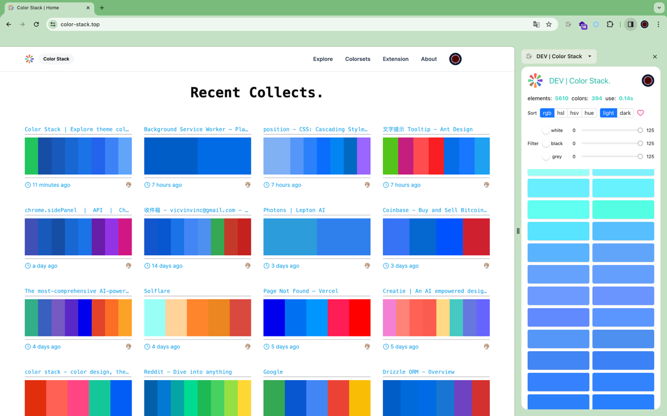Open the 'Coinbase – Buy and Sell Bitcoin' link

pyautogui.click(x=436, y=210)
